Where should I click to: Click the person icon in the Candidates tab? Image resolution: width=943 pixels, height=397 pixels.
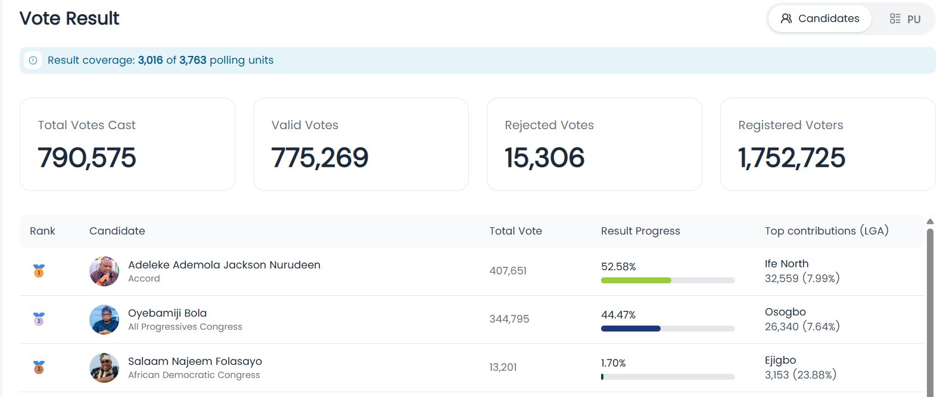786,18
